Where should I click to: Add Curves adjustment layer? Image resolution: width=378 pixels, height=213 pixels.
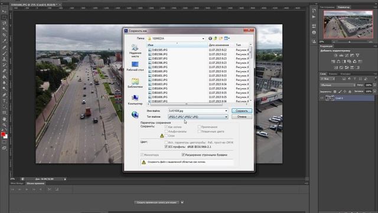click(x=347, y=55)
